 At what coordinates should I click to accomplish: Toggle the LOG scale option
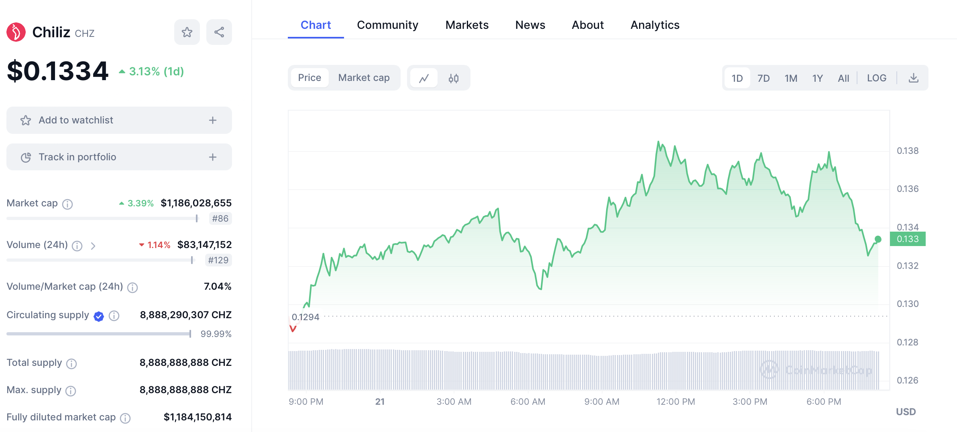point(876,78)
